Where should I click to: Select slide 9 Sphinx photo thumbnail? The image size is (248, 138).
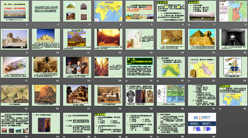click(15, 39)
